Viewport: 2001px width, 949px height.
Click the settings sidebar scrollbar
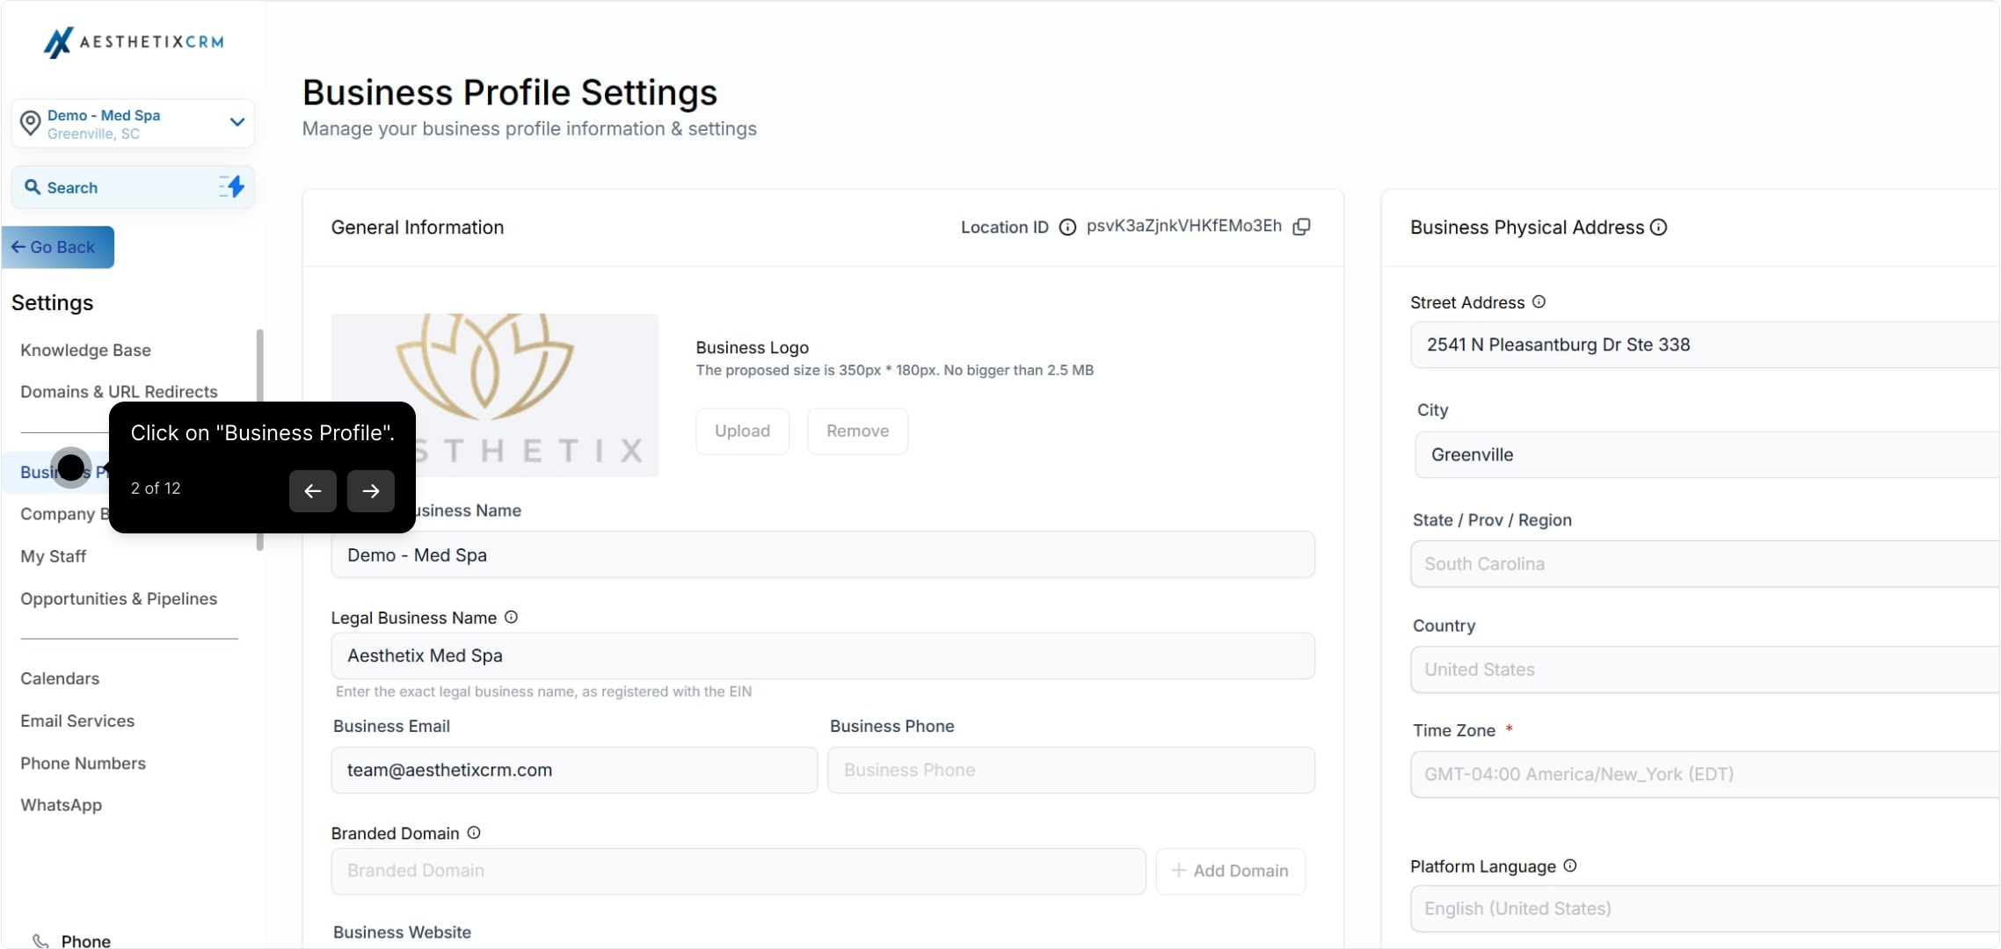tap(260, 439)
